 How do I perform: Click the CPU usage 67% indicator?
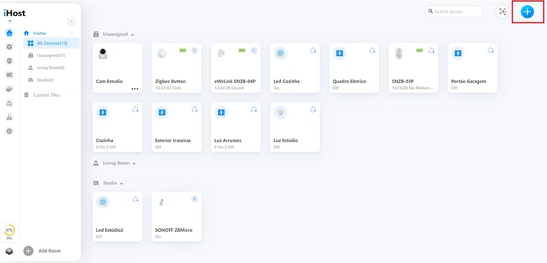click(9, 230)
